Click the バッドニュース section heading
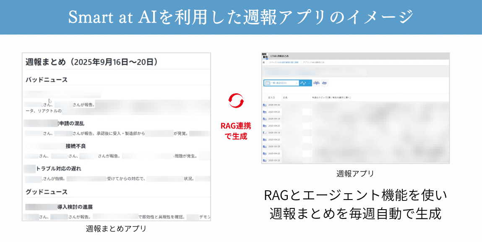The image size is (482, 242). [x=47, y=80]
